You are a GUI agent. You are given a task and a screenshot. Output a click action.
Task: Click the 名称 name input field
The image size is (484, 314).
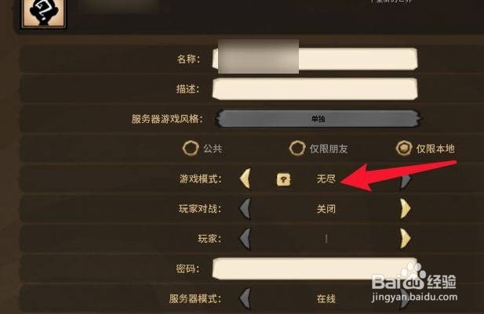[x=315, y=59]
